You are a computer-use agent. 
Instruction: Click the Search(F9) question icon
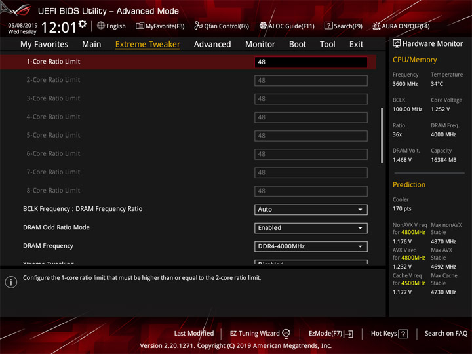pyautogui.click(x=328, y=26)
